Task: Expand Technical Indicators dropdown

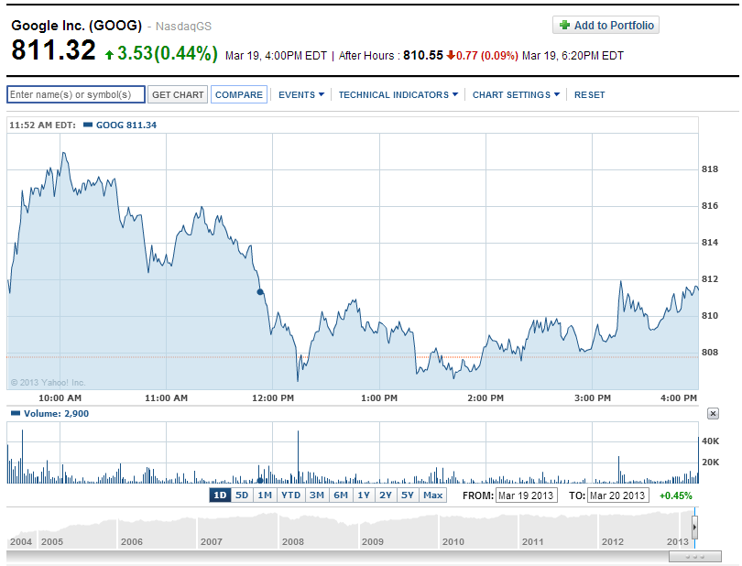Action: 398,94
